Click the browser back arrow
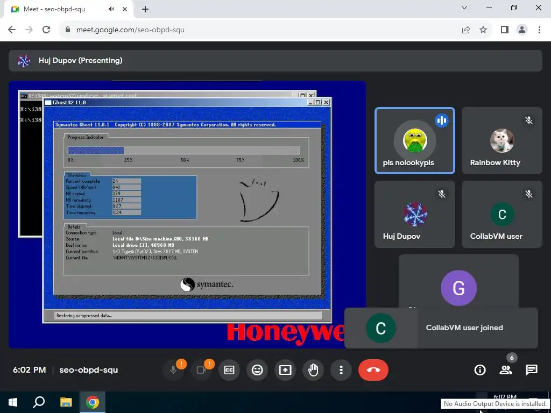This screenshot has height=413, width=551. tap(12, 30)
